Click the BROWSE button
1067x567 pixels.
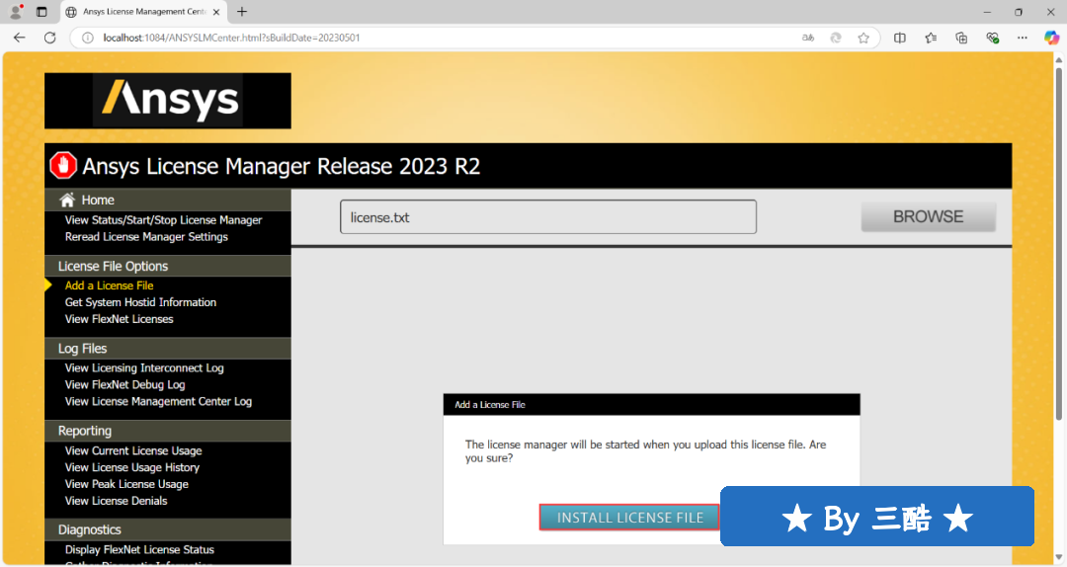928,216
